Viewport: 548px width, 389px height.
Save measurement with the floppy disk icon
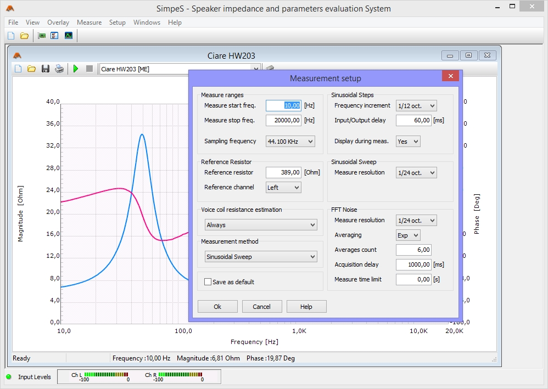pos(46,69)
